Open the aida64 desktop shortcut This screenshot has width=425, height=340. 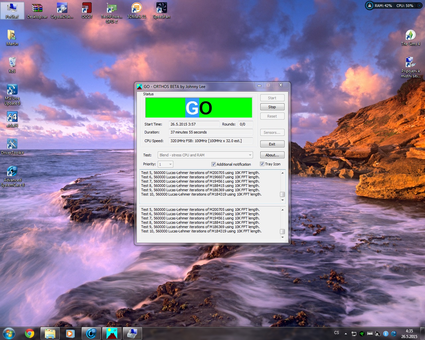click(x=12, y=119)
